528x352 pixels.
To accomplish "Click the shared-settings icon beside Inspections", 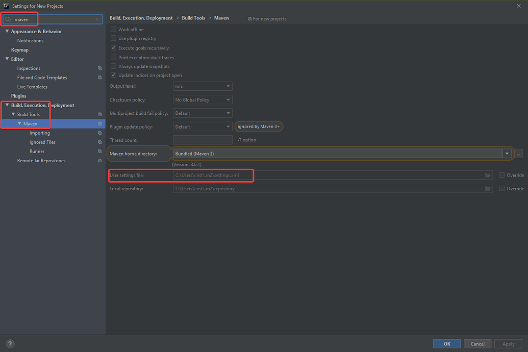I will (100, 68).
